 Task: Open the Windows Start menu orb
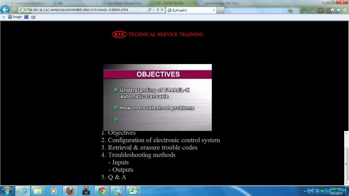click(7, 191)
